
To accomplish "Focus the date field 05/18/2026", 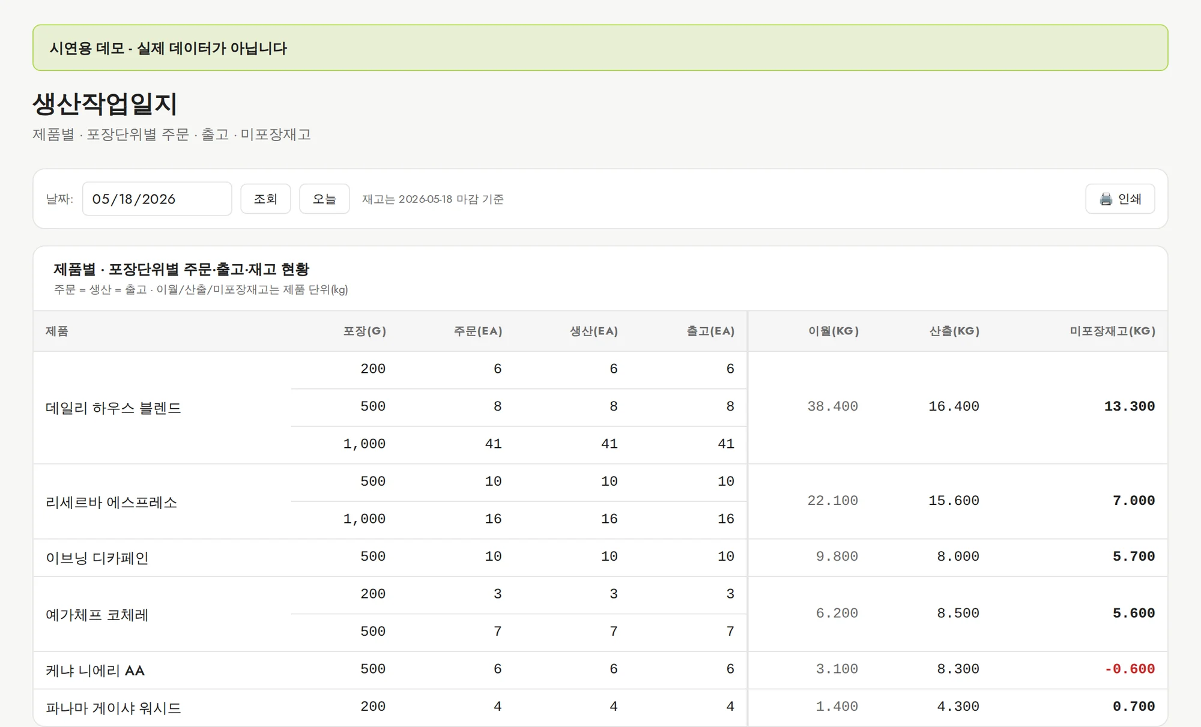I will (157, 199).
